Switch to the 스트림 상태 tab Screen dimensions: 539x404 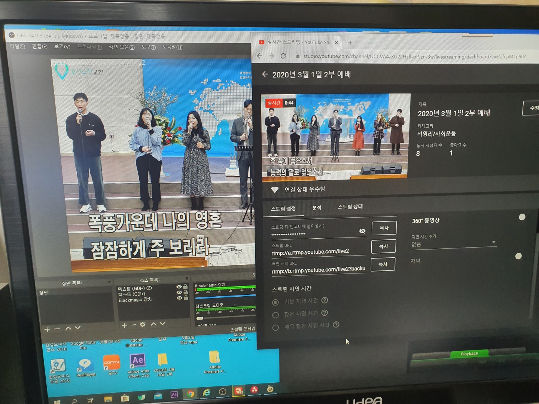350,206
